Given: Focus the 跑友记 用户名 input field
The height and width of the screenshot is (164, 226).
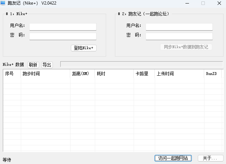Looking at the screenshot, I should [x=179, y=27].
